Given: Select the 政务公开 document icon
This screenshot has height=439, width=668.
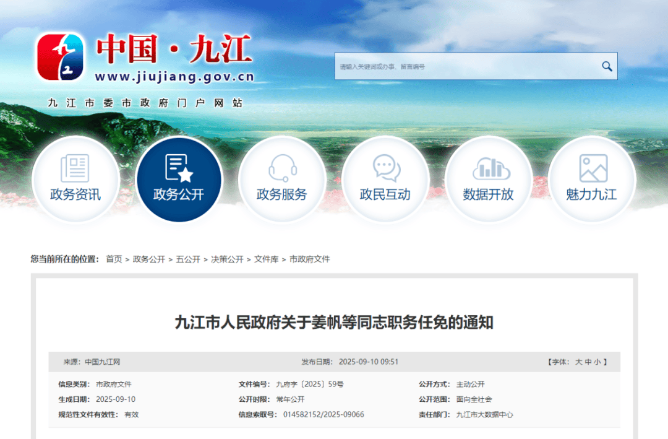Looking at the screenshot, I should [x=179, y=180].
